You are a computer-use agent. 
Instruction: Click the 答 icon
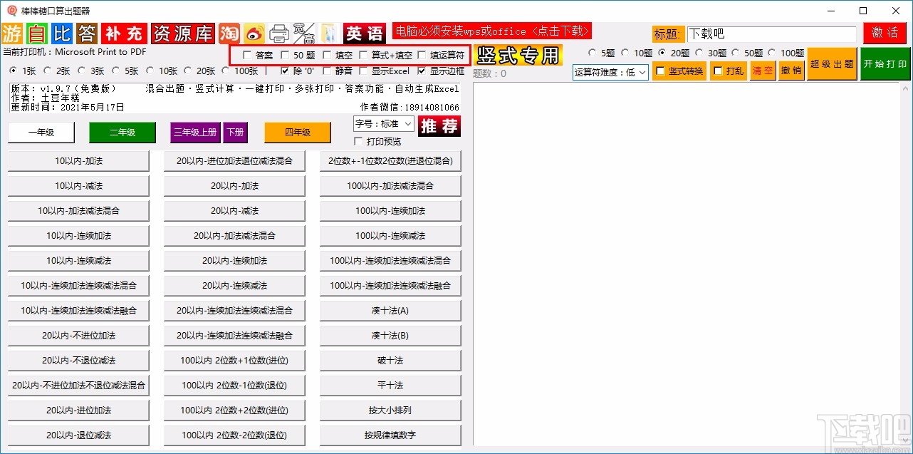(85, 32)
